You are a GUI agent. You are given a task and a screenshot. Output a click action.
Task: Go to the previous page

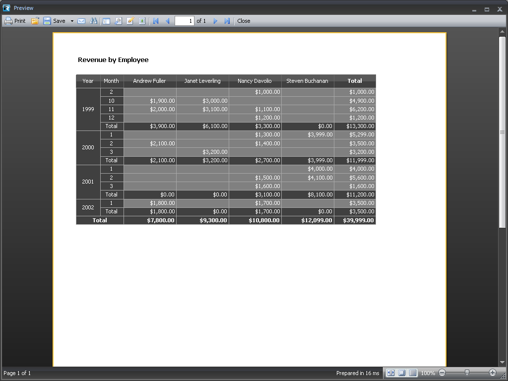(167, 21)
